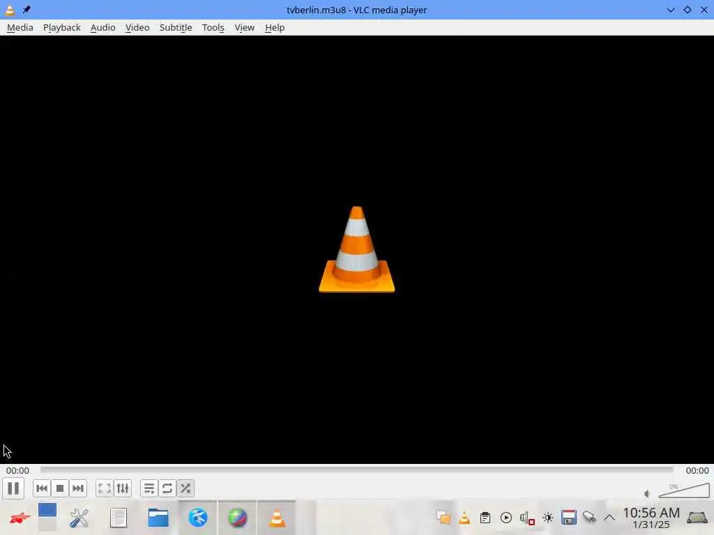714x535 pixels.
Task: Open the Playback menu
Action: tap(62, 27)
